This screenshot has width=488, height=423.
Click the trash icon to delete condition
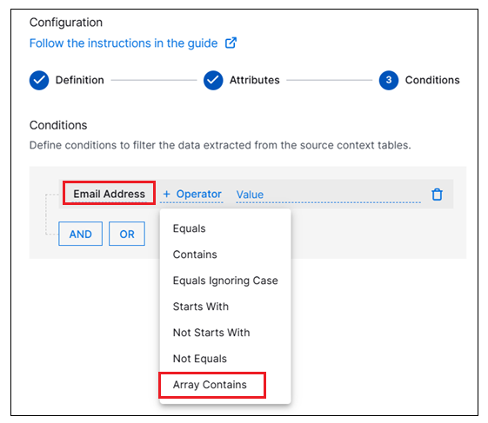tap(437, 195)
